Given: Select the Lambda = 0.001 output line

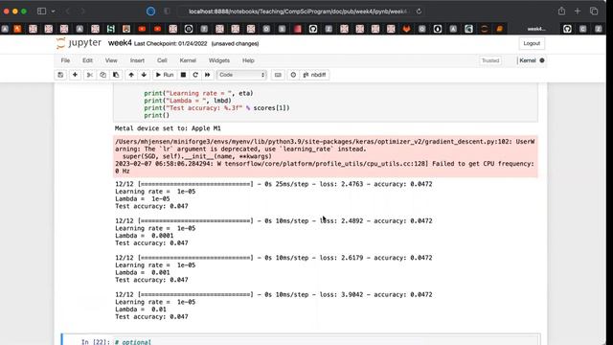Looking at the screenshot, I should pyautogui.click(x=143, y=272).
